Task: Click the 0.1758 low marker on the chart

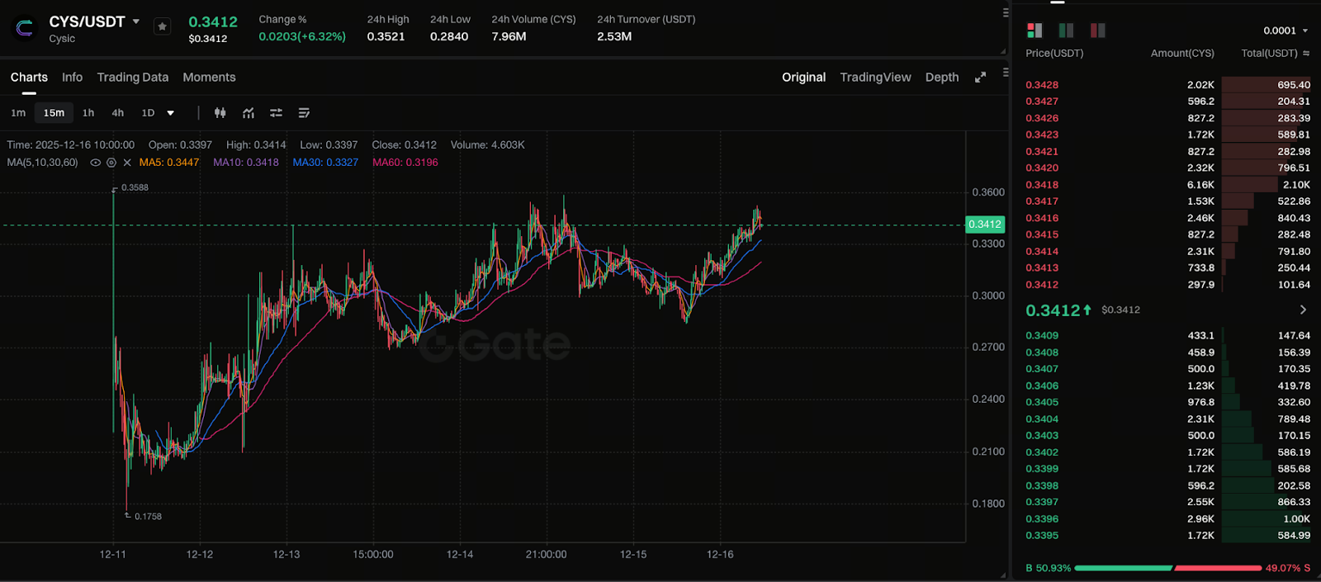Action: point(144,516)
